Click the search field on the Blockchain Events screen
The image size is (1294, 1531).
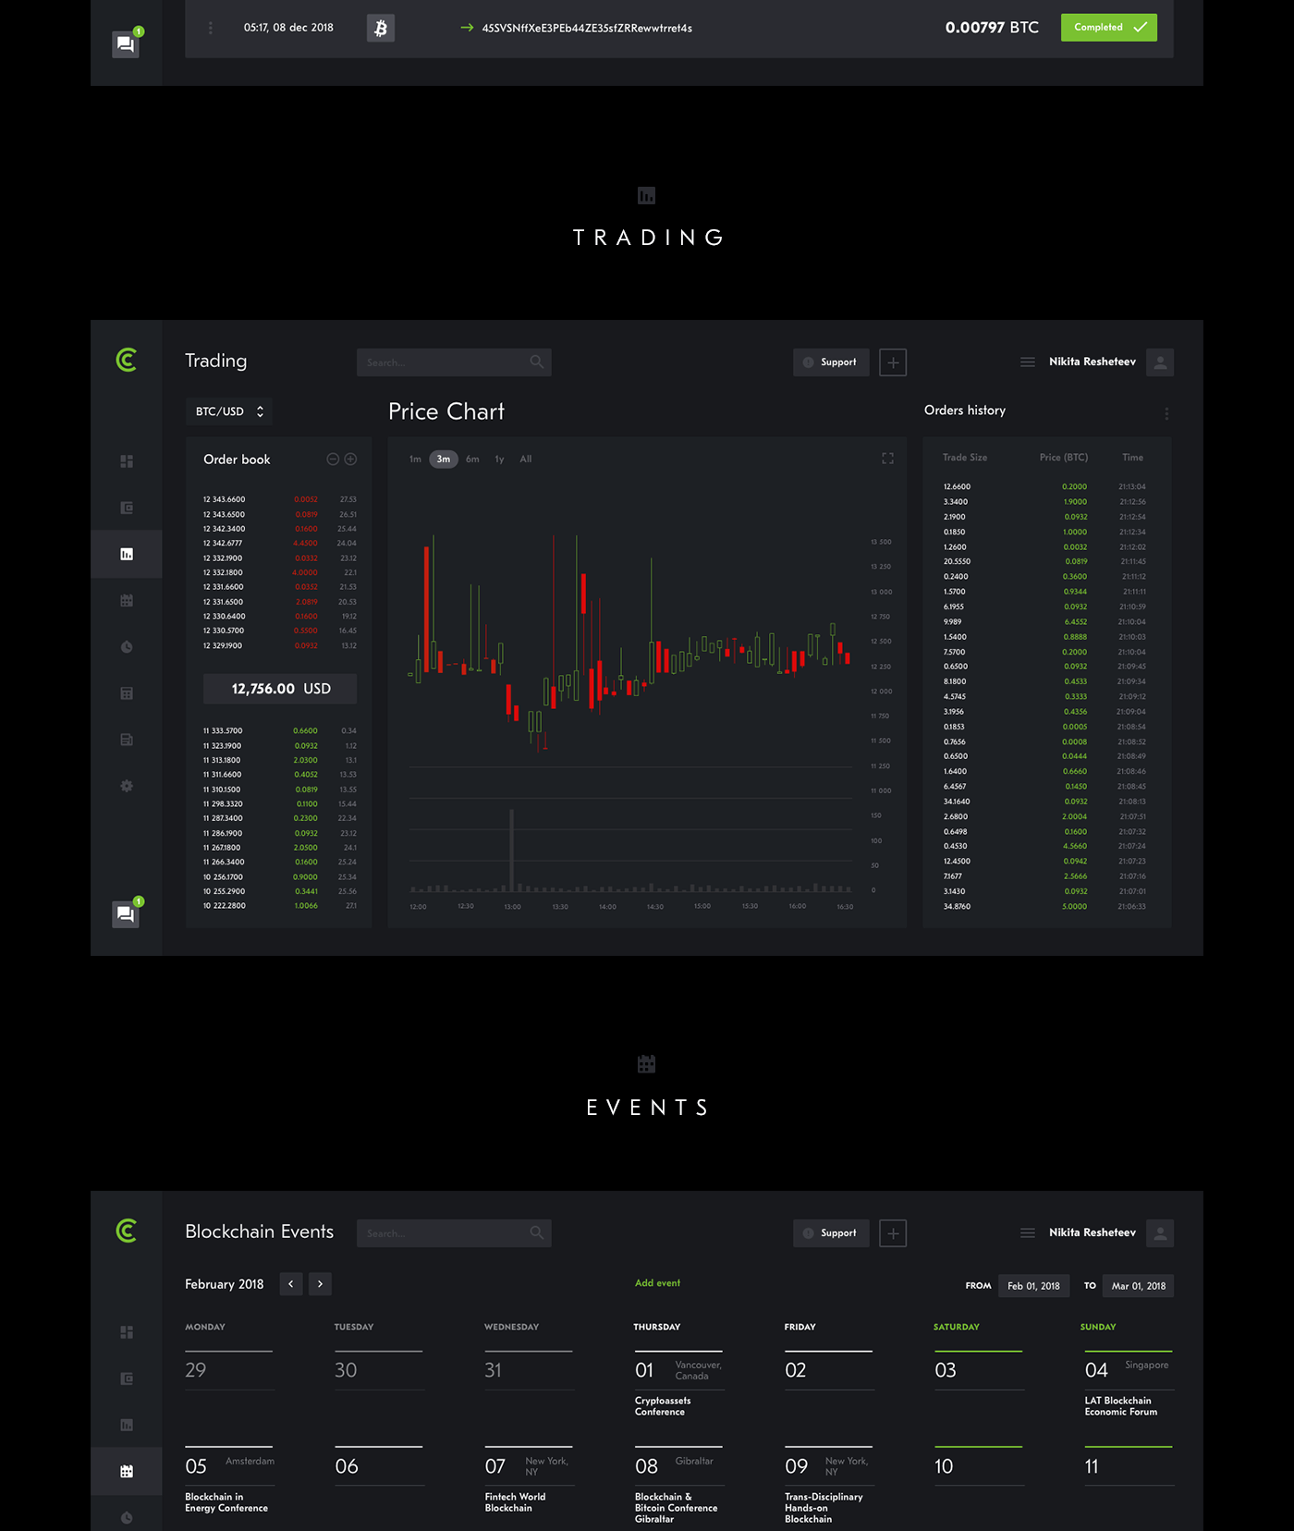point(454,1233)
